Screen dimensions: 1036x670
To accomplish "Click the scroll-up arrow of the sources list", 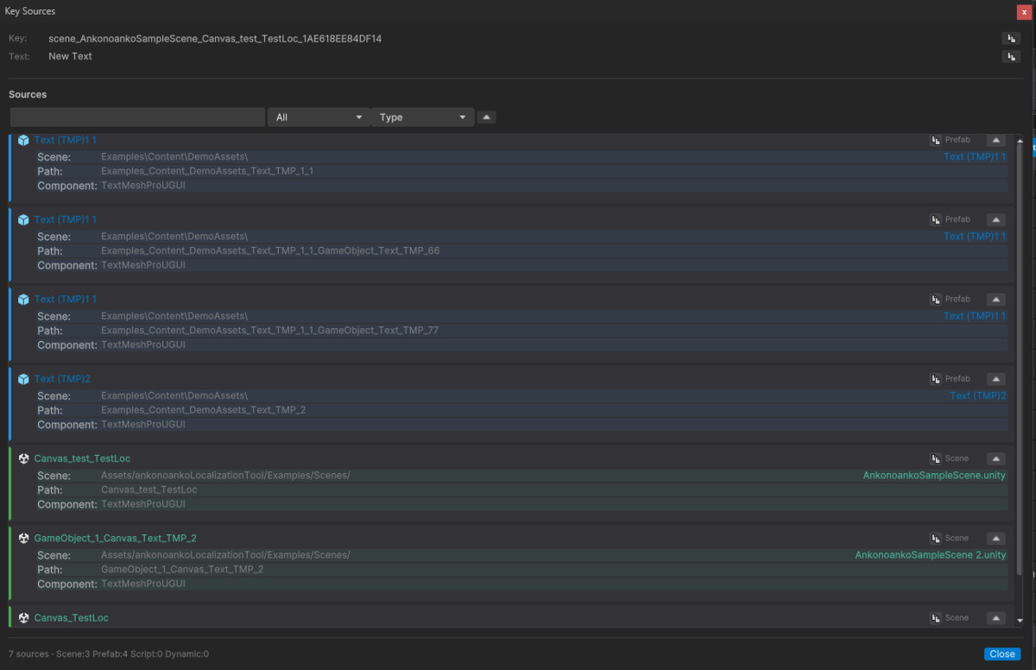I will [x=1020, y=140].
